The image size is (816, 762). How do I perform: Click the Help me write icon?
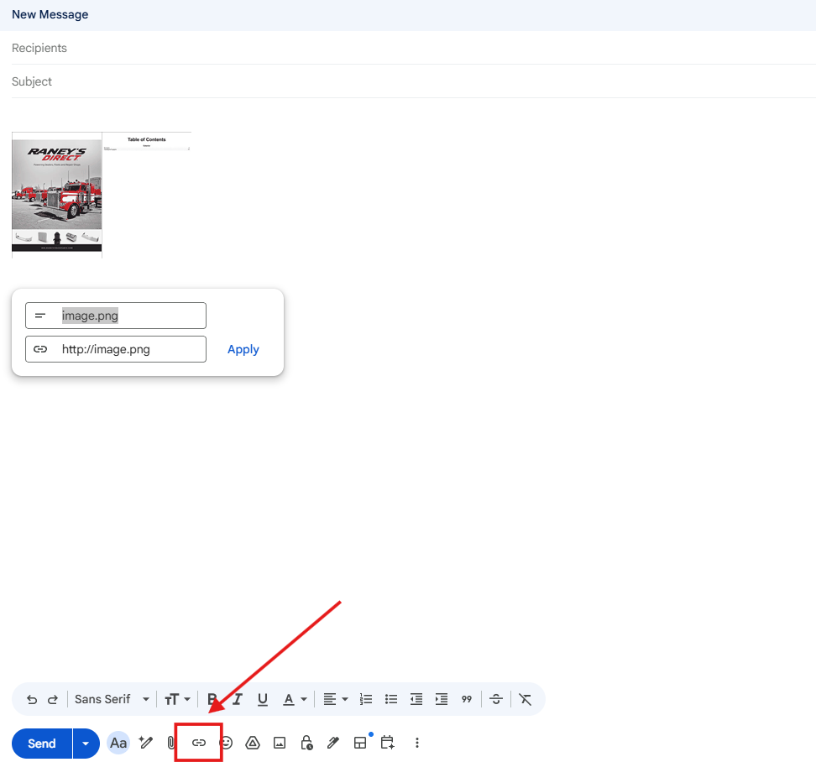tap(146, 743)
